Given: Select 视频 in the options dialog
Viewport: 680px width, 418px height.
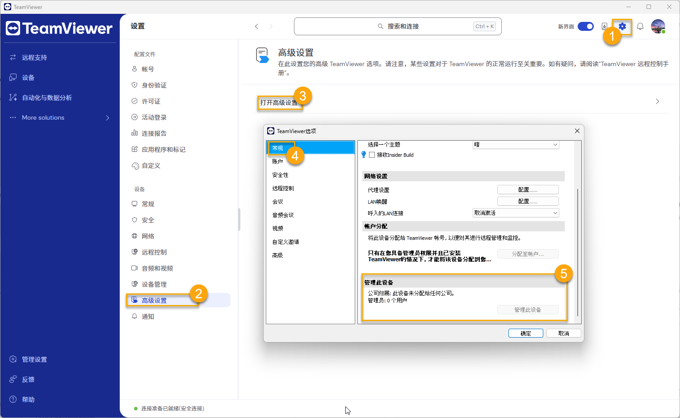Looking at the screenshot, I should [x=277, y=228].
